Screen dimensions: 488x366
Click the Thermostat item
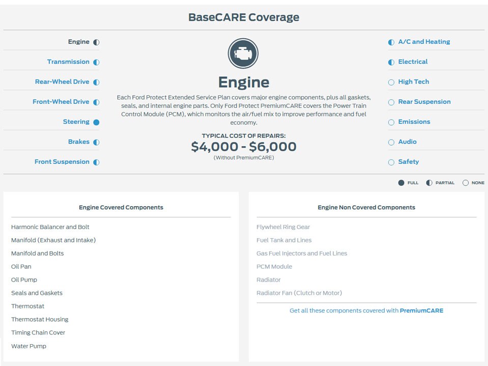pyautogui.click(x=27, y=306)
